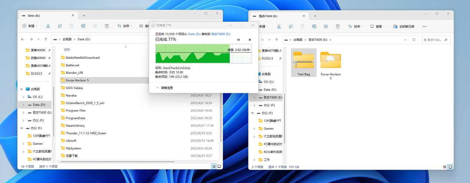Collapse the 简略信息 details section
Screen dimensions: 470x183
(x=164, y=88)
